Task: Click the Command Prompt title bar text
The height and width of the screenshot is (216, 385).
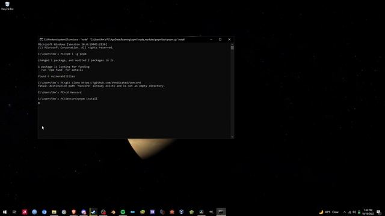Action: click(114, 40)
